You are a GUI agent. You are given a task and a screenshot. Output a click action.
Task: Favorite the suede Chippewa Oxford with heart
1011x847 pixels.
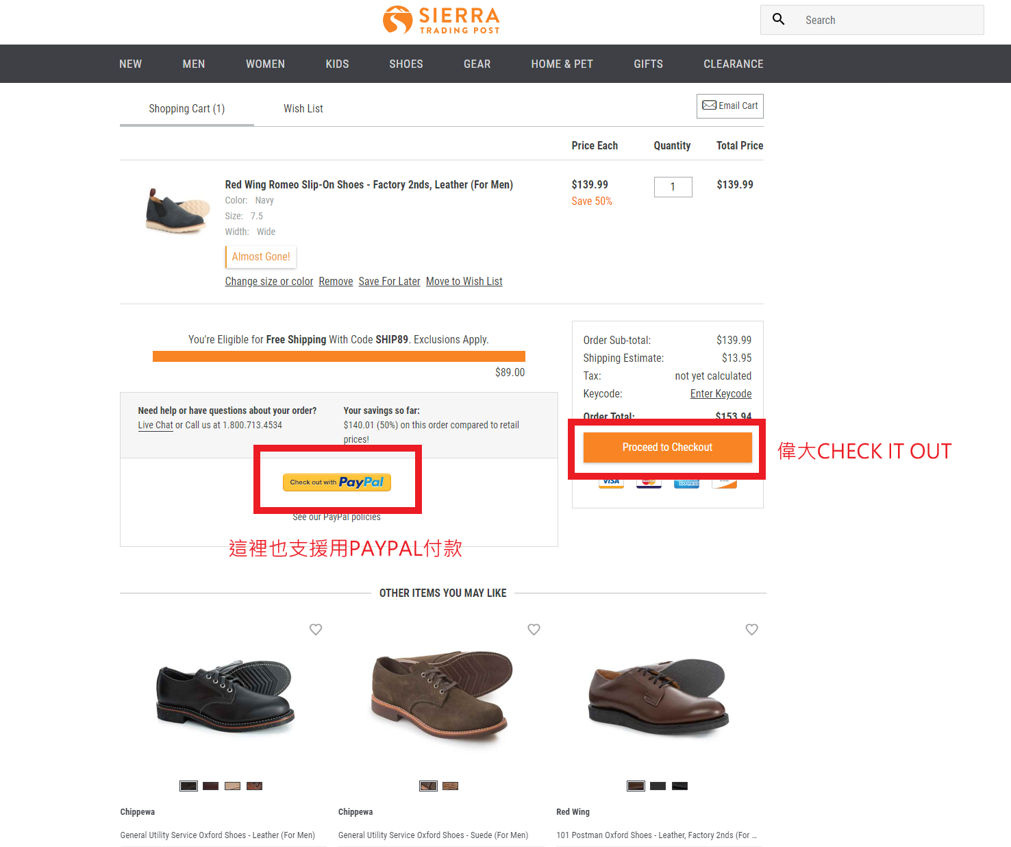[x=534, y=629]
